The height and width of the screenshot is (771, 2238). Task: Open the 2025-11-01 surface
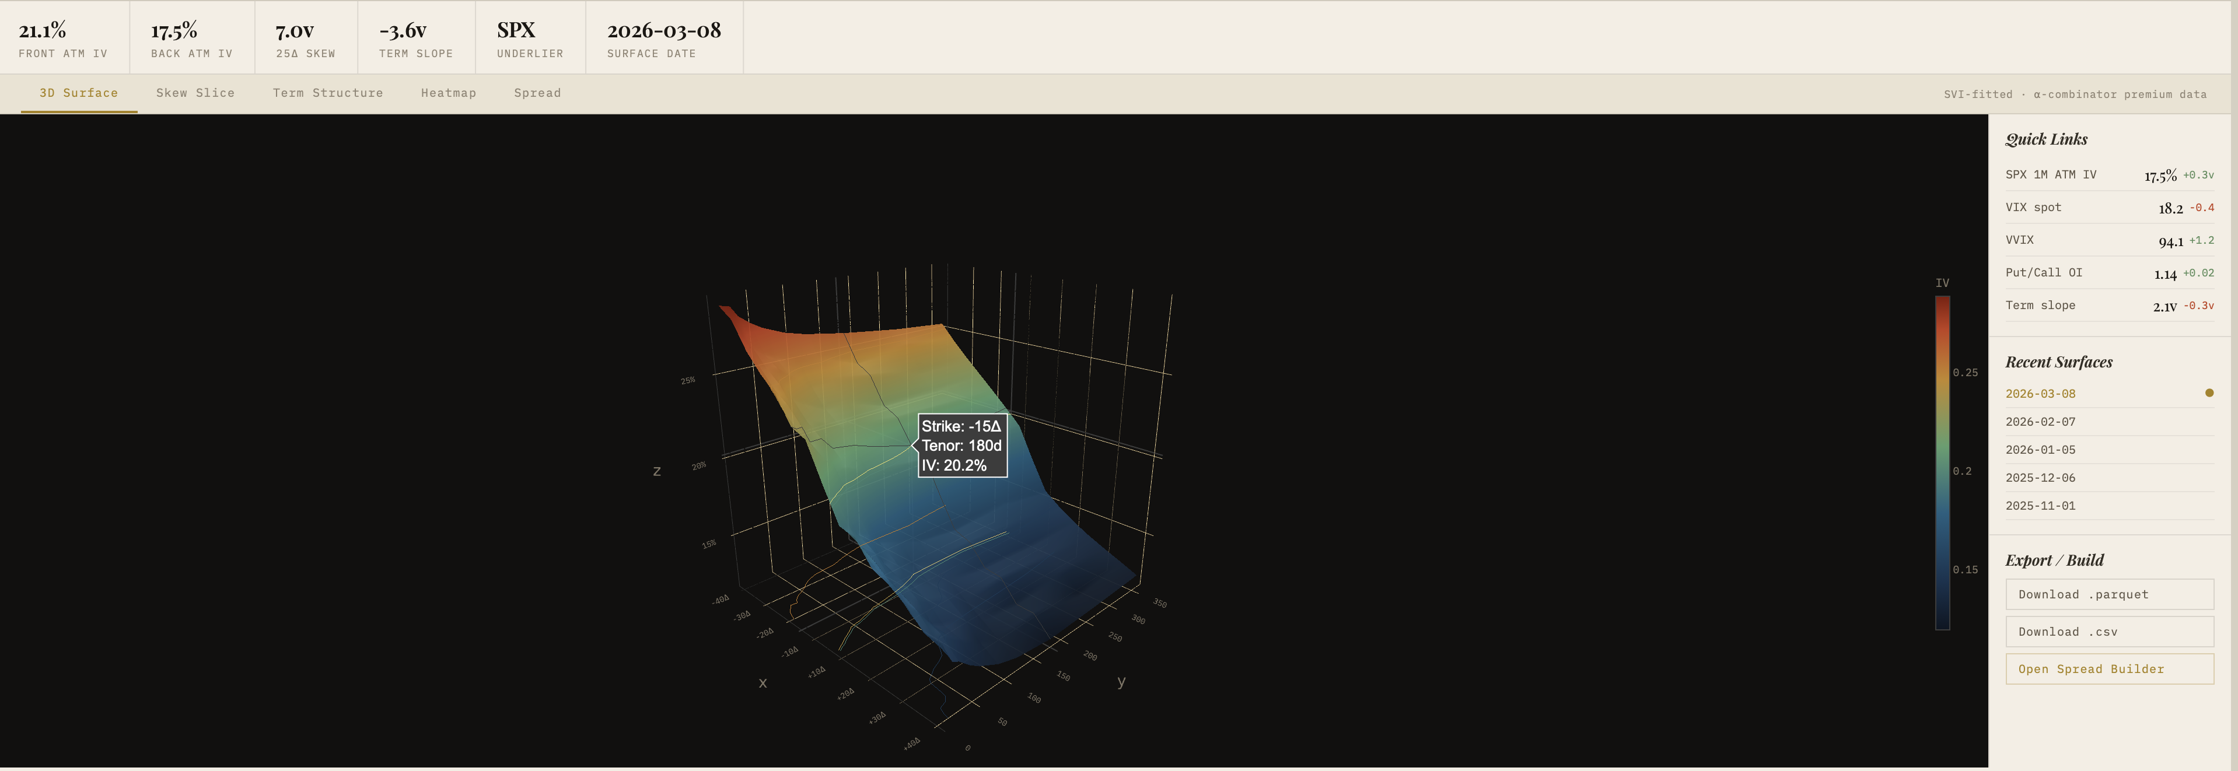click(x=2040, y=505)
